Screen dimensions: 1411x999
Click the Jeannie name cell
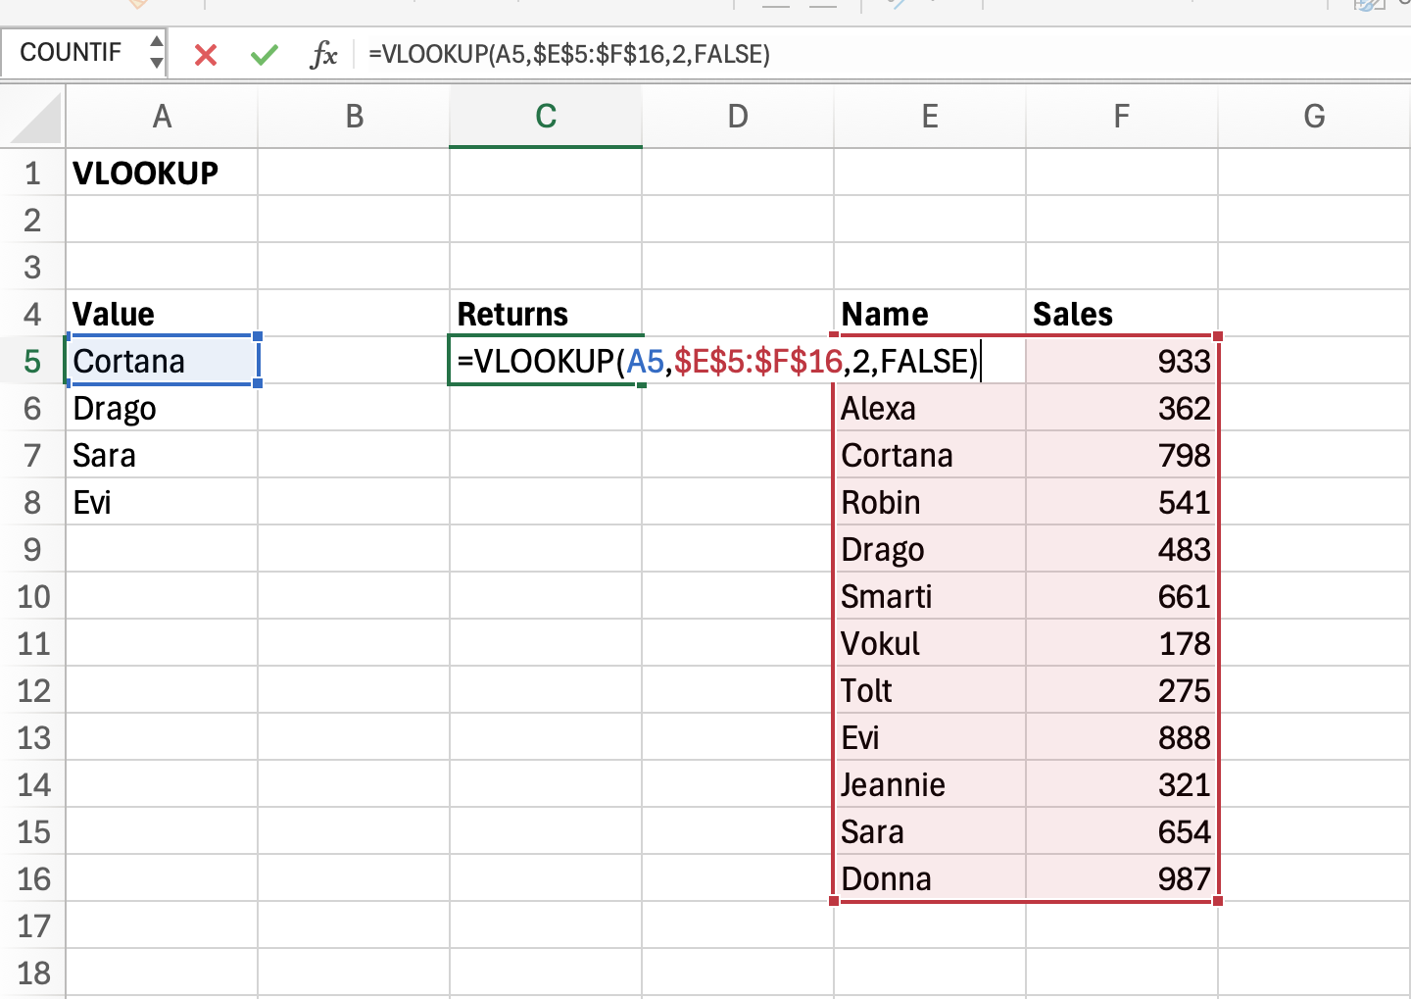(x=930, y=784)
